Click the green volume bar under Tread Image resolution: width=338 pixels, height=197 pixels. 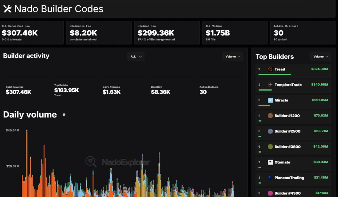pyautogui.click(x=275, y=74)
